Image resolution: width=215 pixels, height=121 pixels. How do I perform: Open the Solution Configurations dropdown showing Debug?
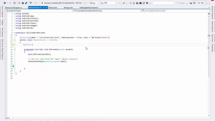[x=94, y=3]
